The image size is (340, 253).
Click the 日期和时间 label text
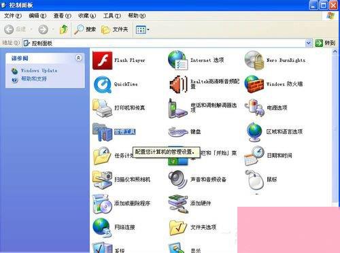279,156
